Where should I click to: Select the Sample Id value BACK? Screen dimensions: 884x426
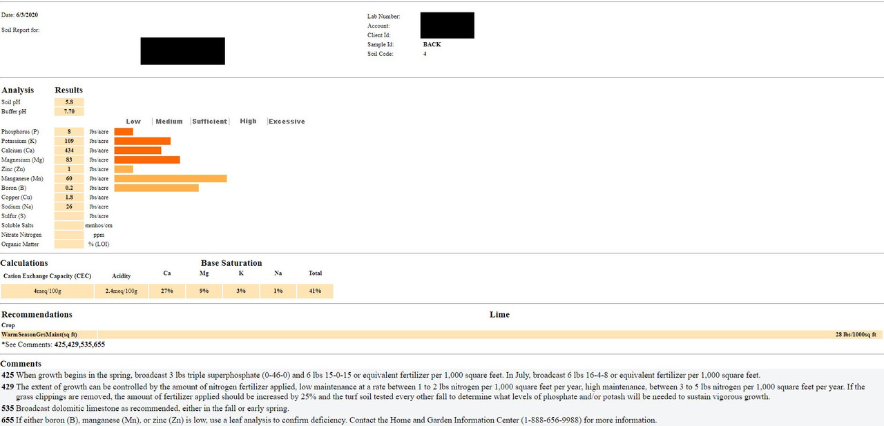pyautogui.click(x=432, y=45)
